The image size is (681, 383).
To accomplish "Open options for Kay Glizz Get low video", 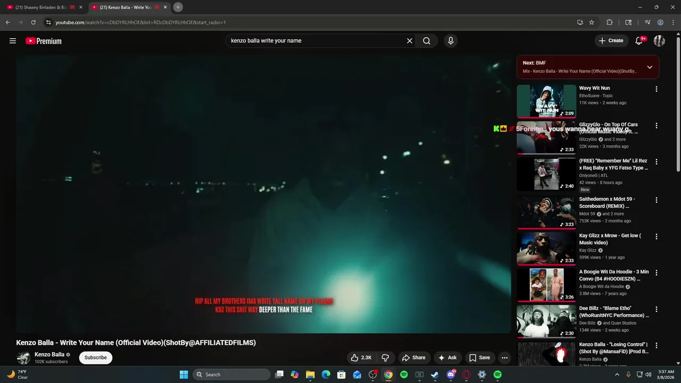I will click(x=656, y=236).
